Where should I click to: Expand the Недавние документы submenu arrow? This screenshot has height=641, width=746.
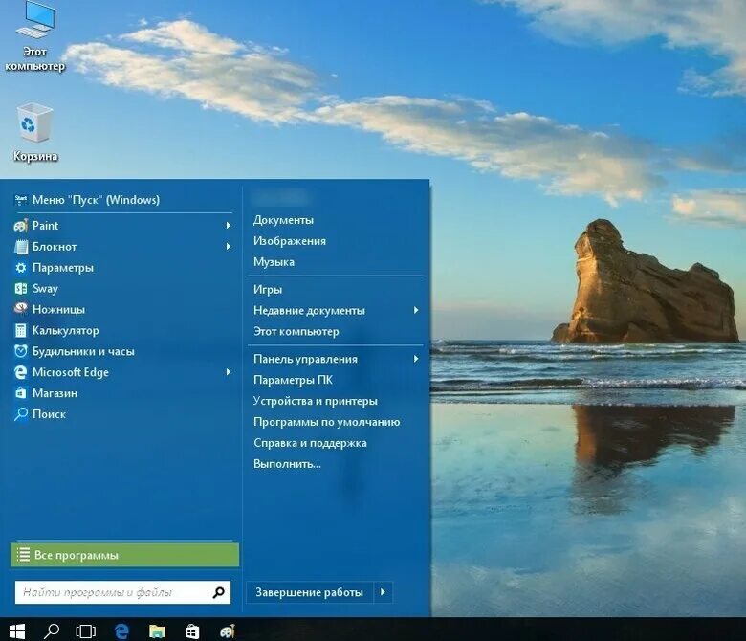click(416, 310)
